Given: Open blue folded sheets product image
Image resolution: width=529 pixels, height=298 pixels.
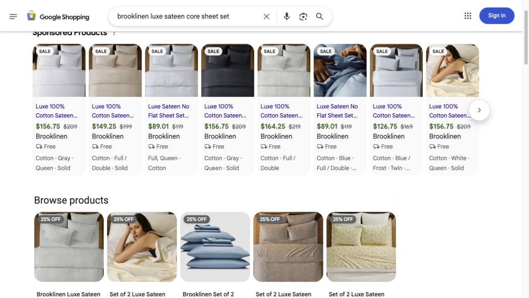Looking at the screenshot, I should (x=215, y=247).
